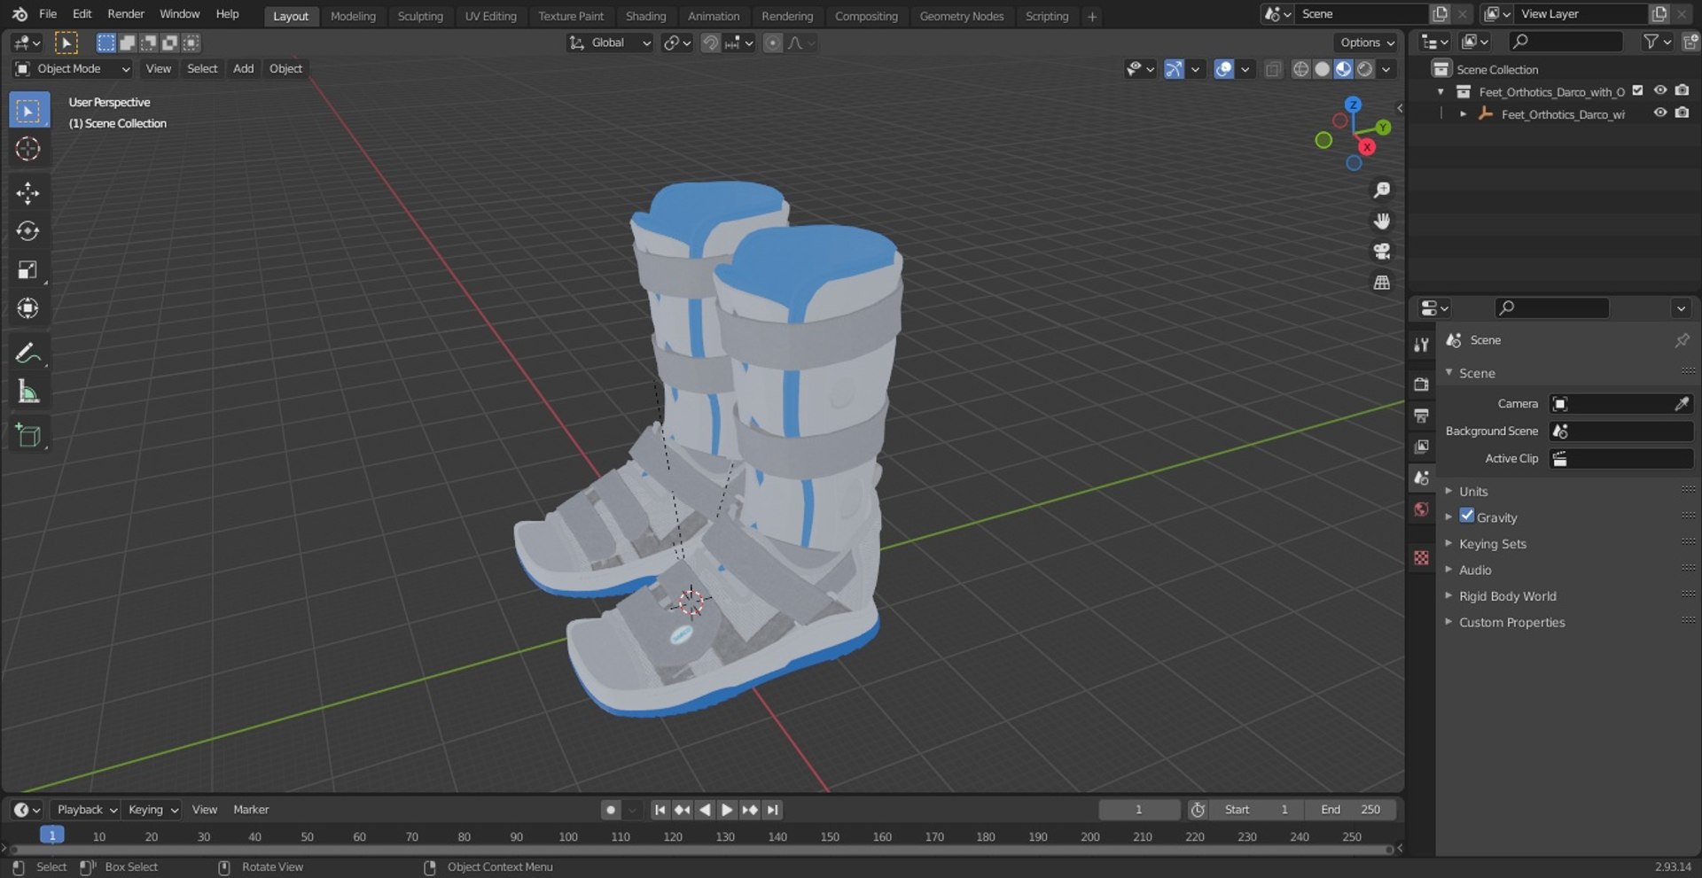Select the Cursor tool in the toolbar

[28, 149]
